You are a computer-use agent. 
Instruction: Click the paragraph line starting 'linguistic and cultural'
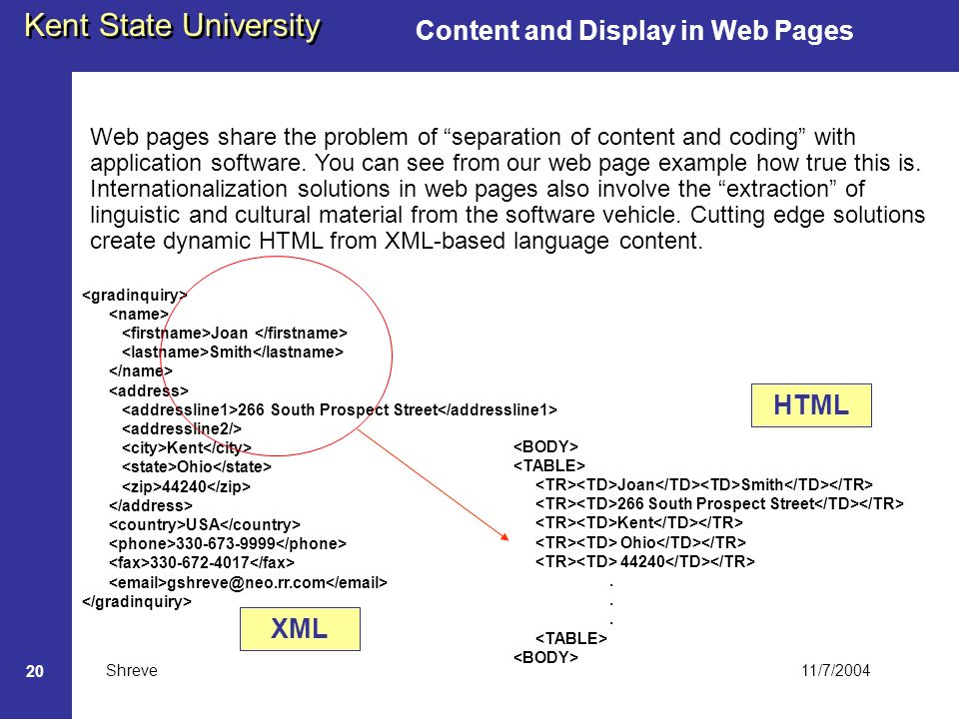(x=507, y=216)
